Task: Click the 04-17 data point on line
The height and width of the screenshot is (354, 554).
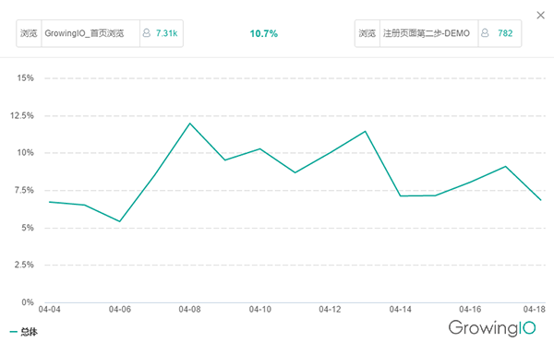Action: click(506, 167)
